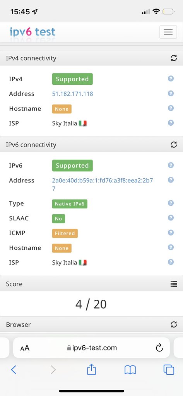
Task: Open Safari AA reader options
Action: (x=25, y=348)
